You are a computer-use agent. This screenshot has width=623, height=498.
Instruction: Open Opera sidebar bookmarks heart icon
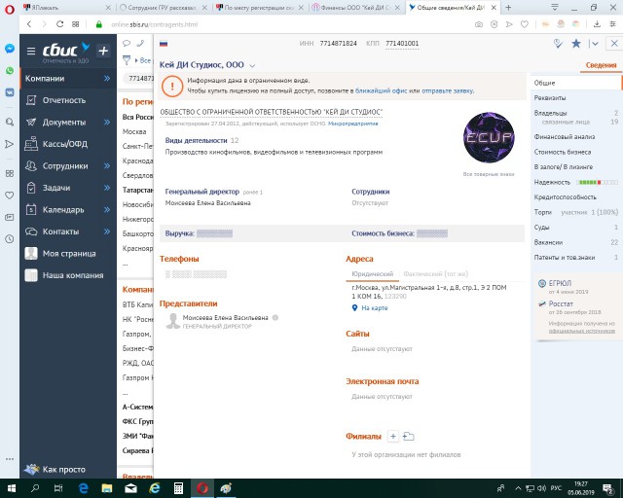[10, 195]
